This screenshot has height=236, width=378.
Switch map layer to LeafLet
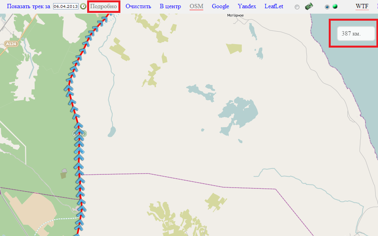[x=274, y=6]
